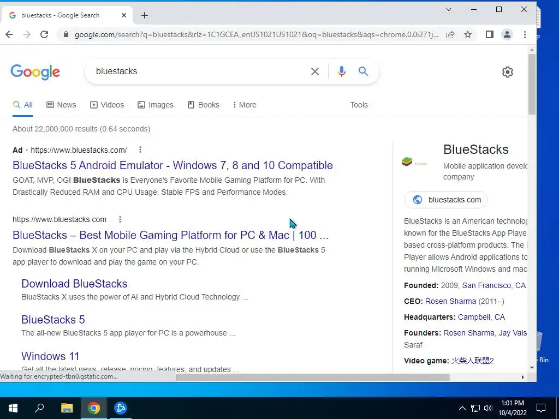
Task: Open the Best Mobile Gaming Platform result
Action: [170, 235]
